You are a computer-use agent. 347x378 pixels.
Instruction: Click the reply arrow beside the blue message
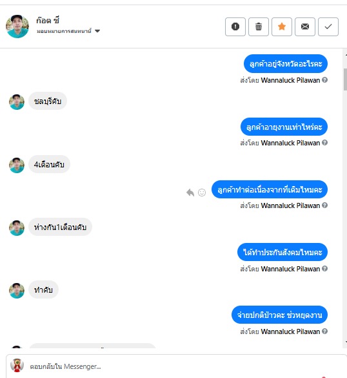(x=190, y=193)
